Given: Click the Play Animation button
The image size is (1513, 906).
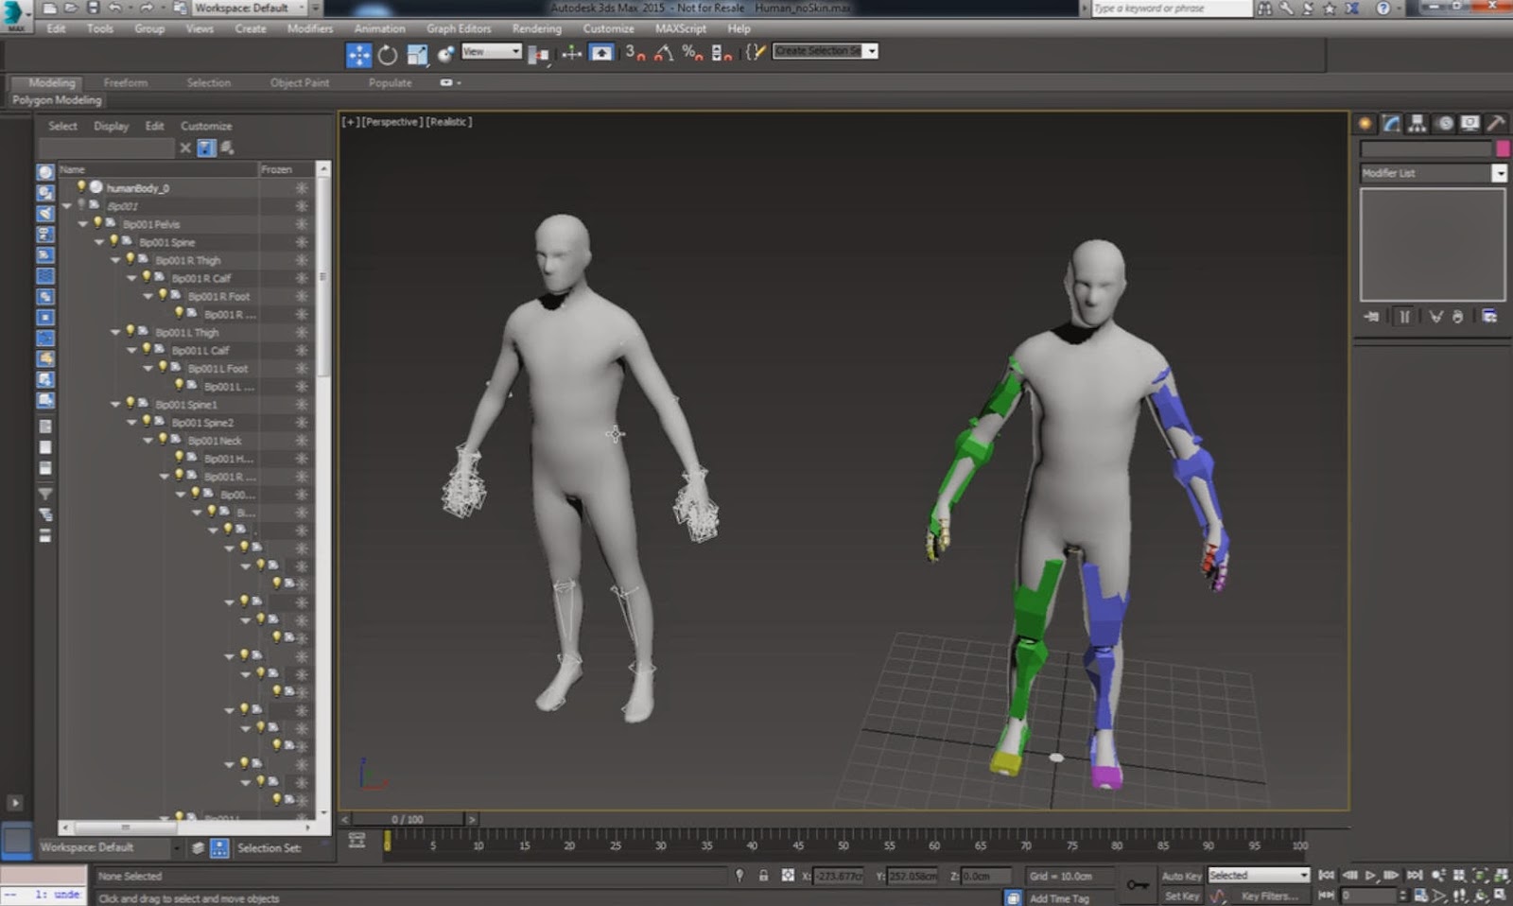Looking at the screenshot, I should coord(1370,876).
